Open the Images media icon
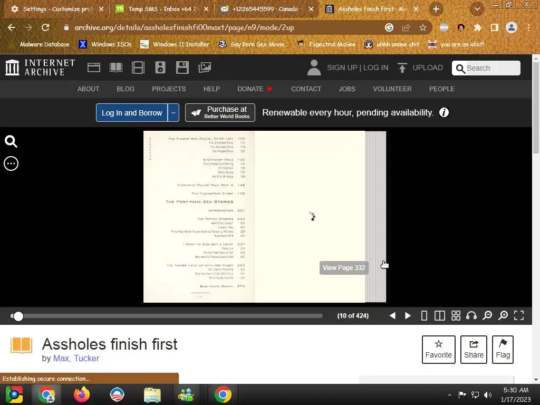 click(x=205, y=67)
